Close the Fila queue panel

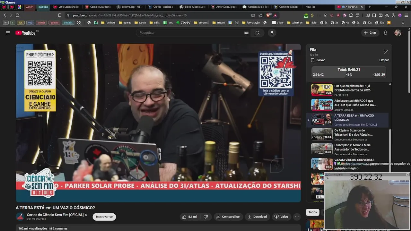(x=386, y=52)
